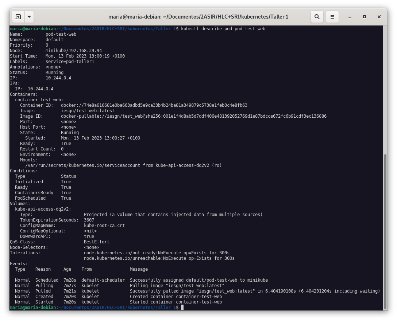
Task: Click the Node value minikube/192.168.39.94
Action: coord(73,51)
